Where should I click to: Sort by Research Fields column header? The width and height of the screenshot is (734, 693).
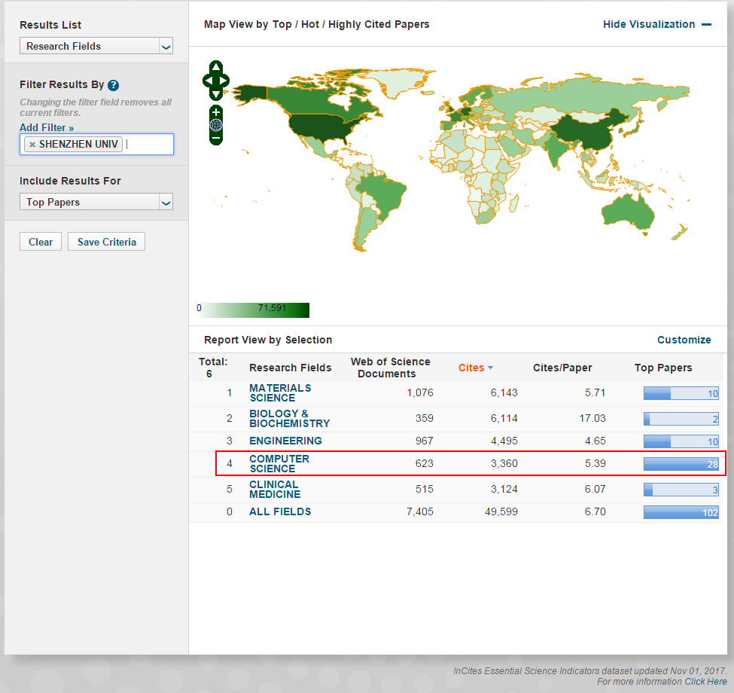[291, 368]
